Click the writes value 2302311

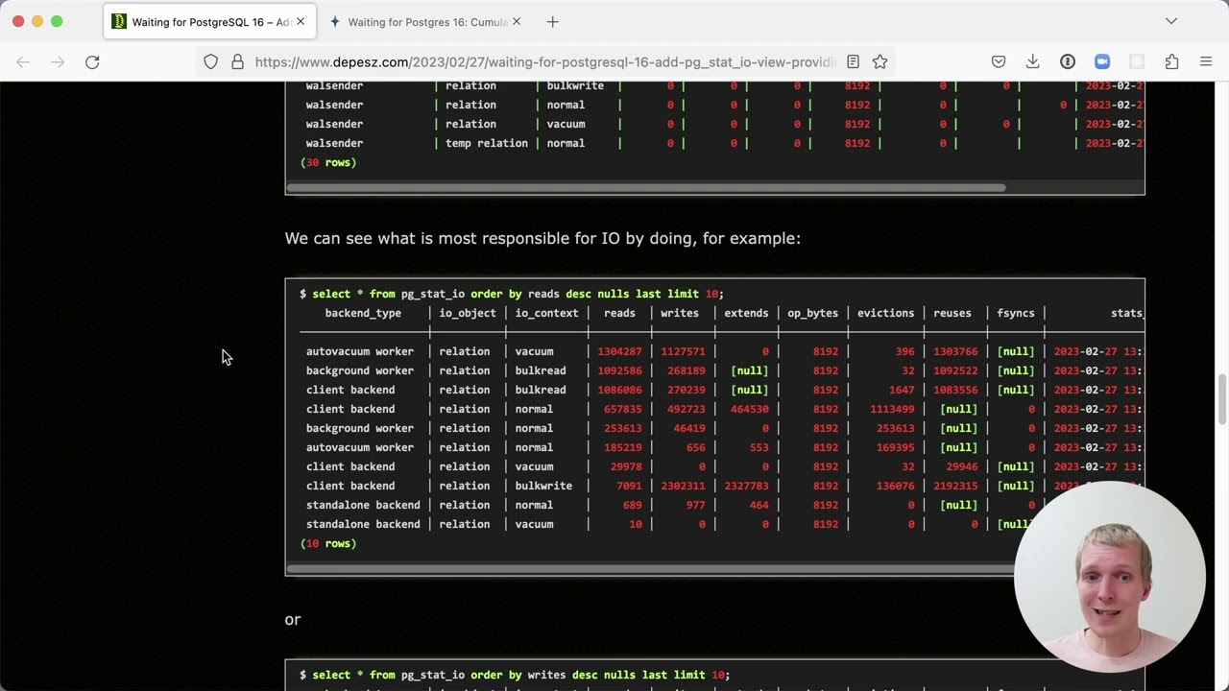point(683,486)
